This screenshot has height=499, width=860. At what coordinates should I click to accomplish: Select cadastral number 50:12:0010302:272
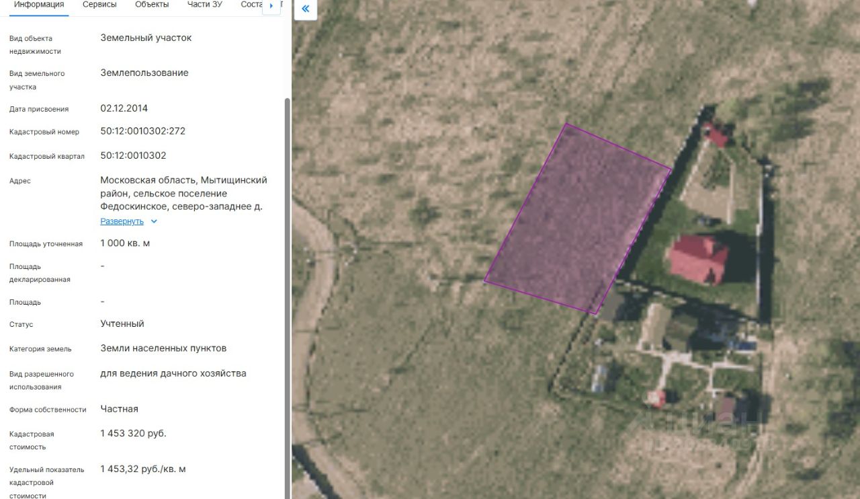click(143, 131)
